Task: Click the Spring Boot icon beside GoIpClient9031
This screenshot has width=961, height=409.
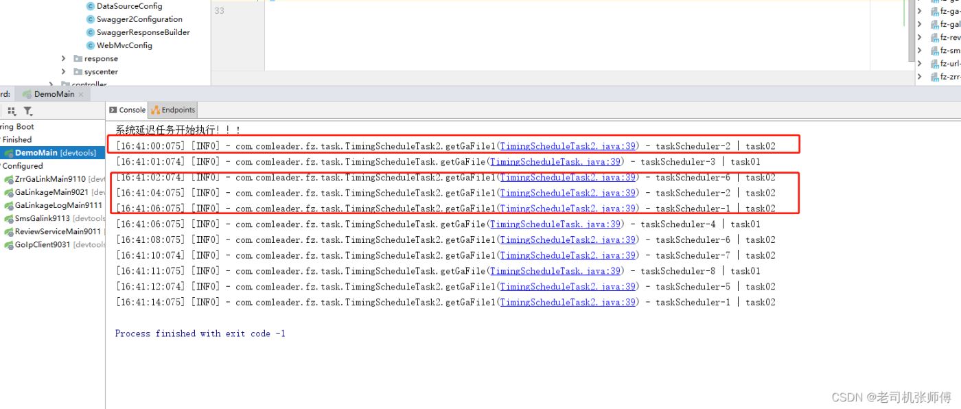Action: pos(9,245)
